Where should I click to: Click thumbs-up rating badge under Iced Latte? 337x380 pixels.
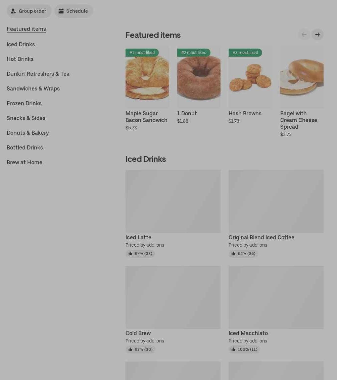tap(140, 254)
